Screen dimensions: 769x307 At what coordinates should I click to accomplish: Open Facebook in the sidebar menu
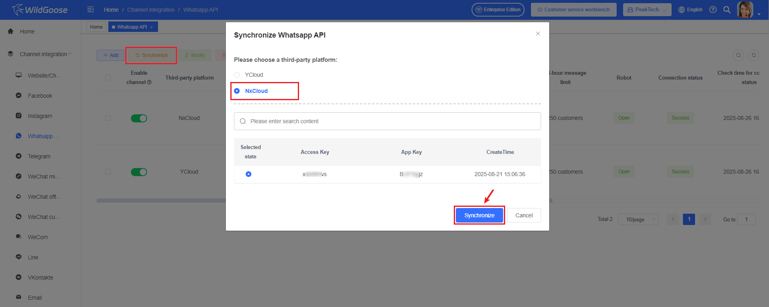pyautogui.click(x=40, y=96)
